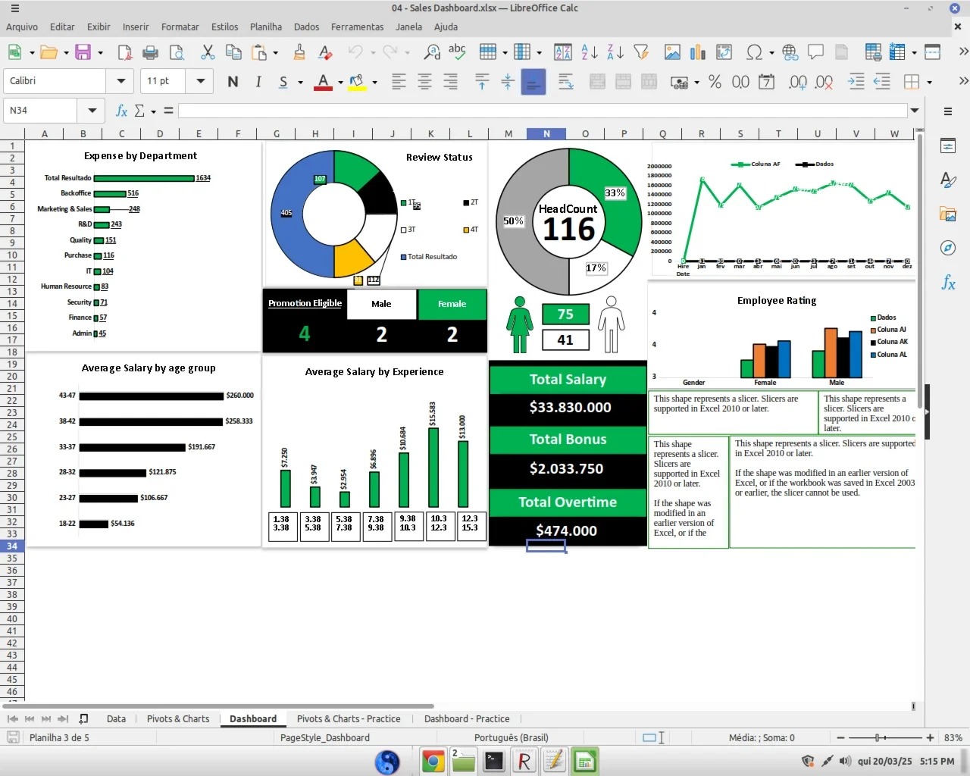Click the Sort Ascending icon
The image size is (970, 776).
pos(589,52)
